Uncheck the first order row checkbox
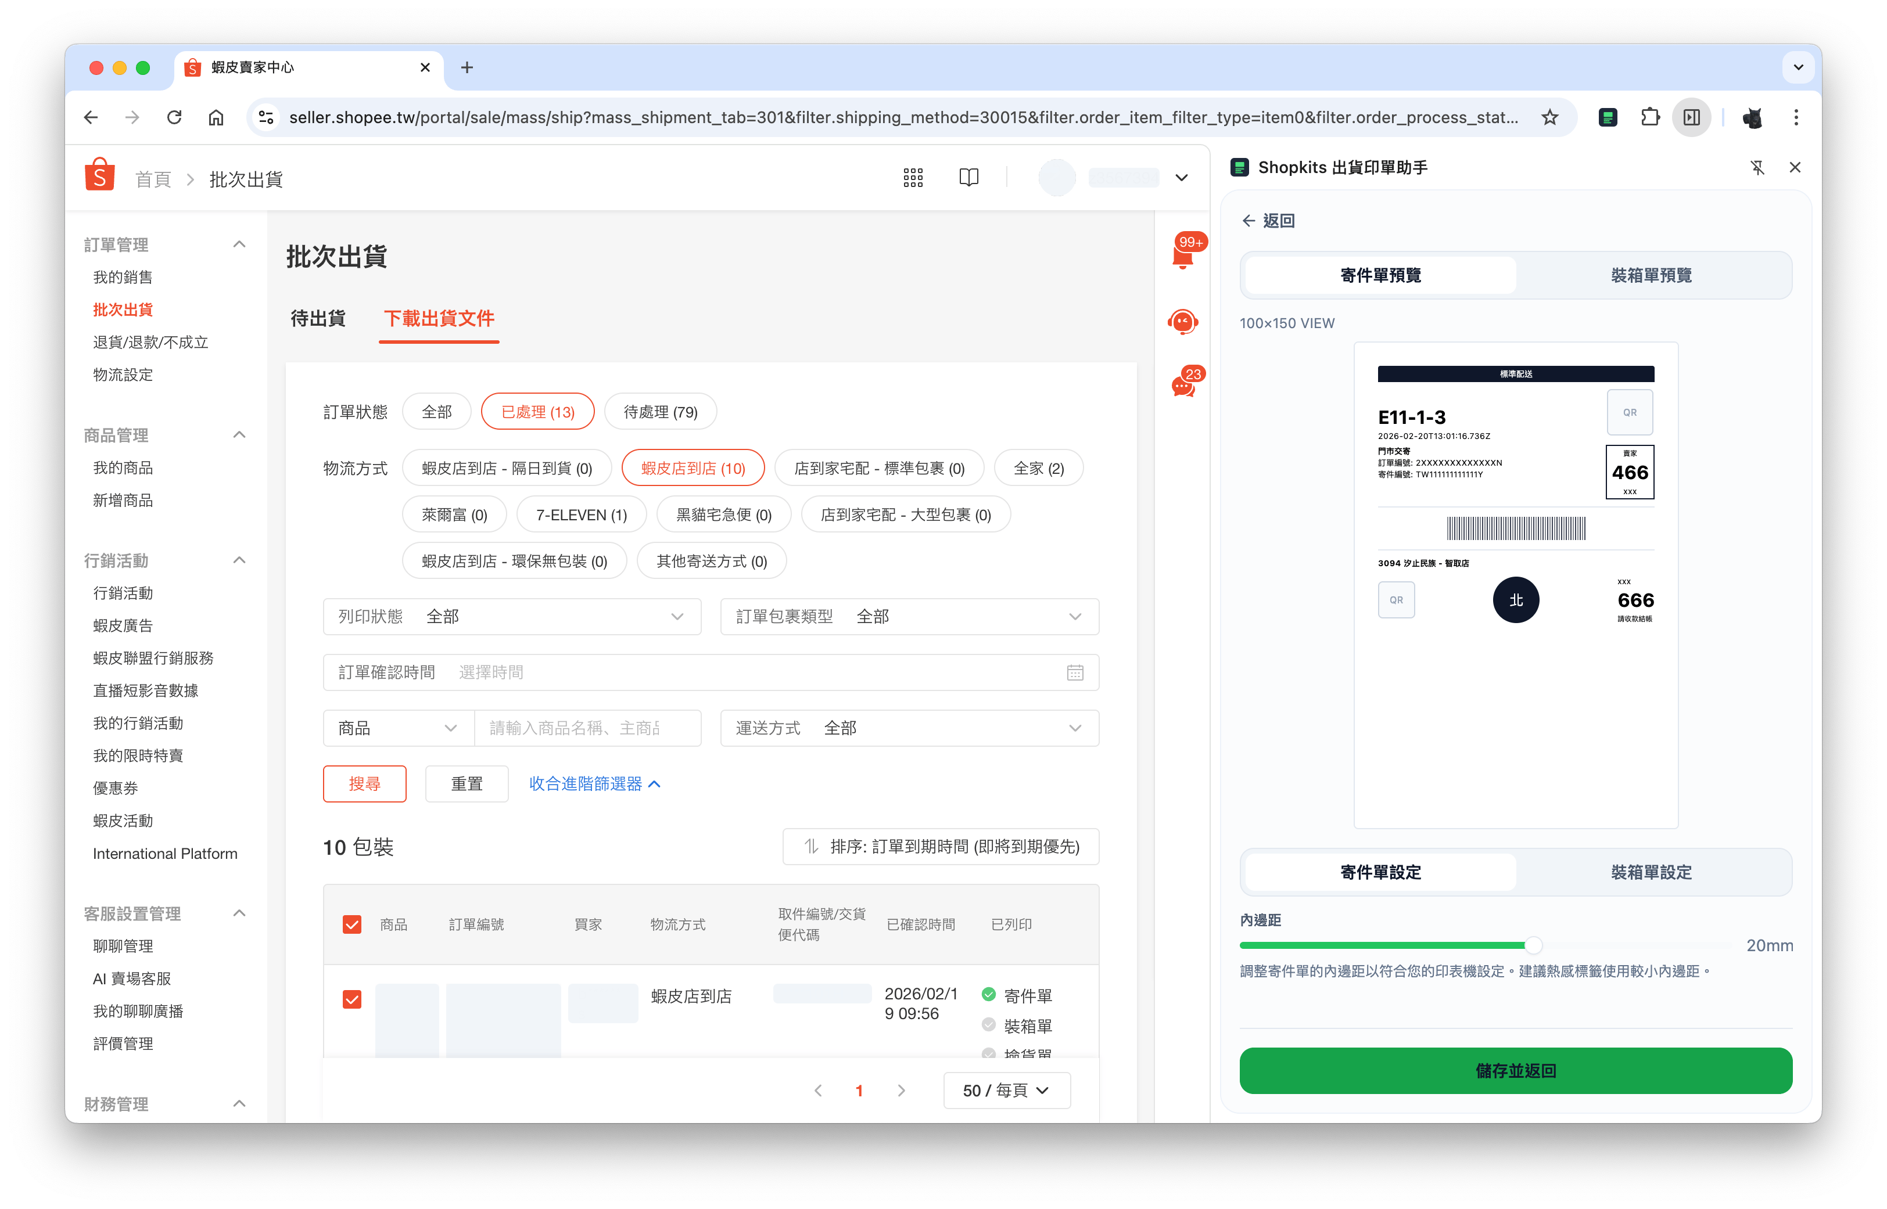The height and width of the screenshot is (1209, 1887). coord(352,999)
